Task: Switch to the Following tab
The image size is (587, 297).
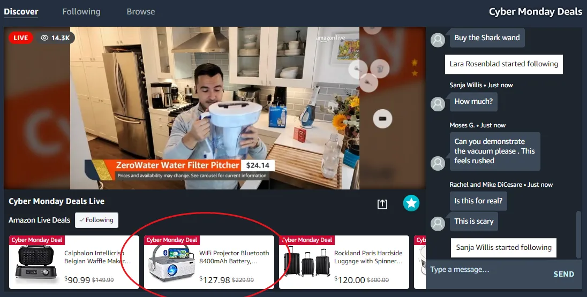Action: [81, 12]
